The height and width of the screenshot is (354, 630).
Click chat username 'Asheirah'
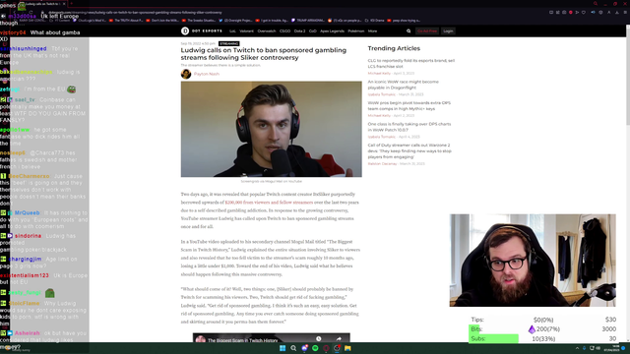27,333
